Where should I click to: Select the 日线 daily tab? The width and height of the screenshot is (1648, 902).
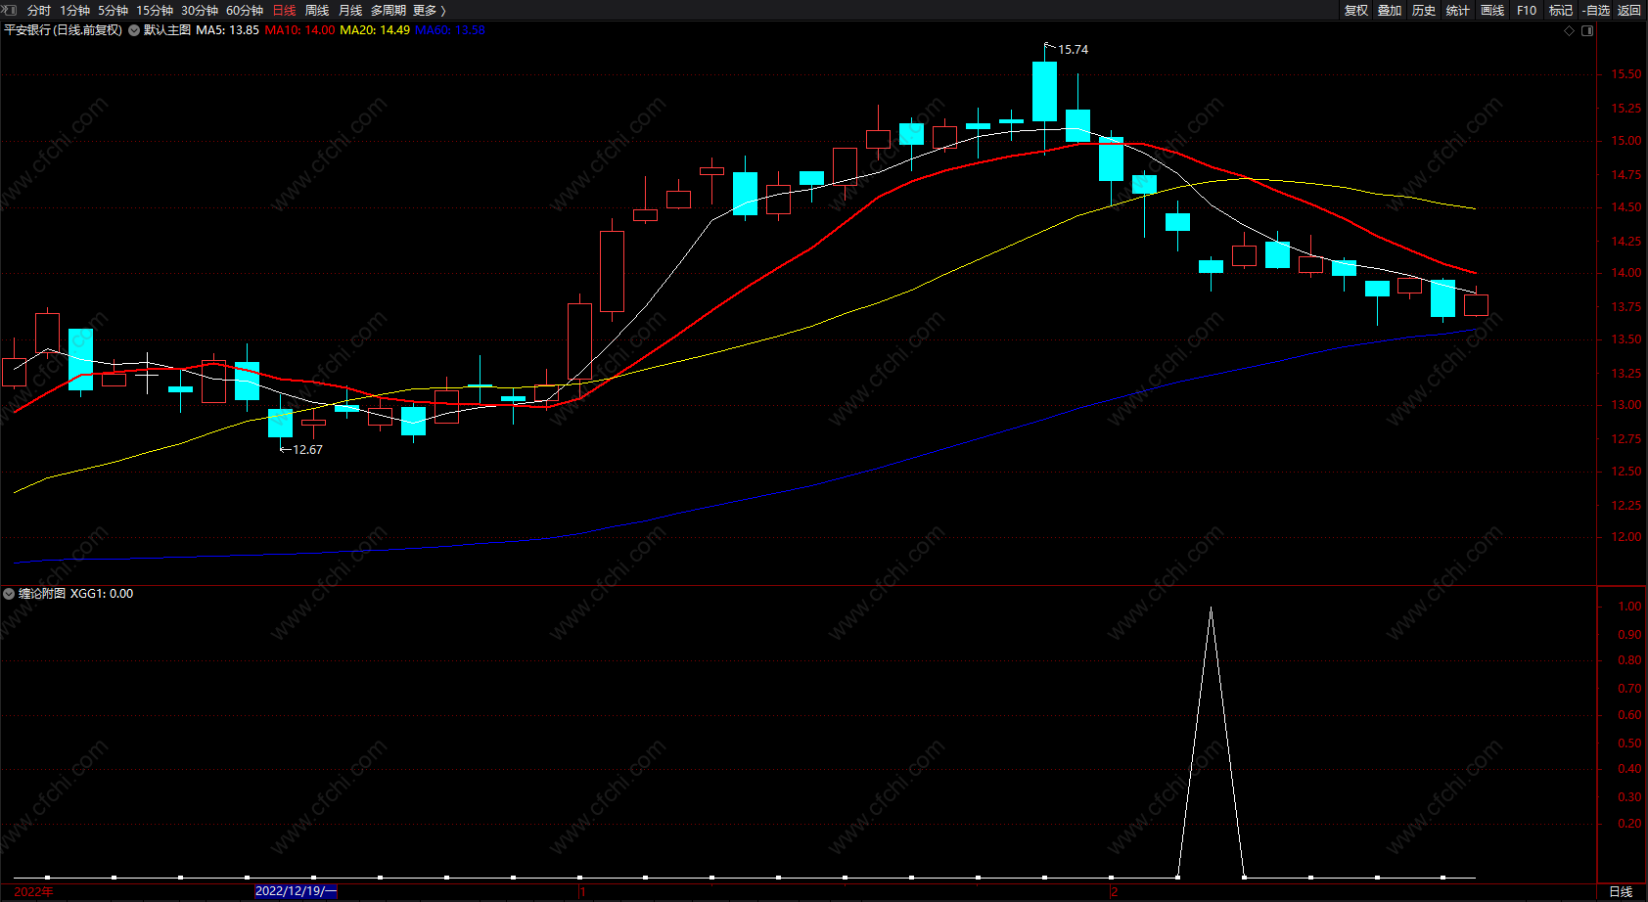[284, 11]
